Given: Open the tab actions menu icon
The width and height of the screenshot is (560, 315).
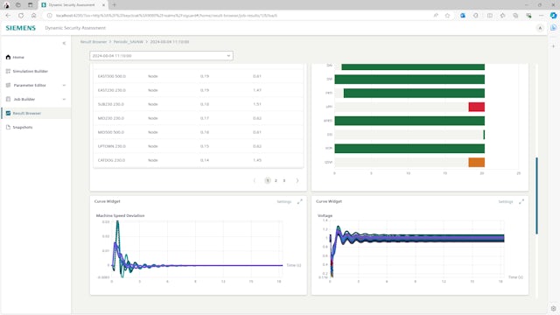Looking at the screenshot, I should [31, 5].
